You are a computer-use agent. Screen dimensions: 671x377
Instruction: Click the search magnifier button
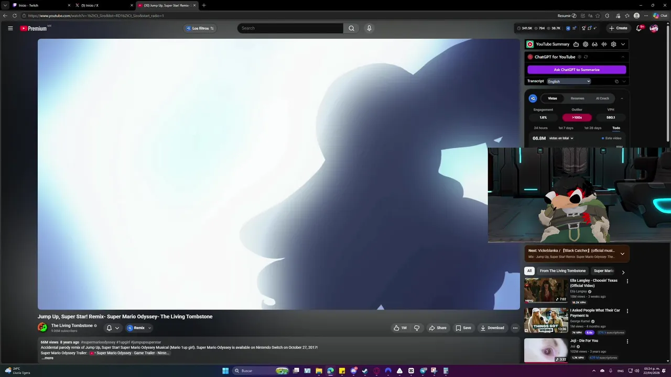pos(351,28)
